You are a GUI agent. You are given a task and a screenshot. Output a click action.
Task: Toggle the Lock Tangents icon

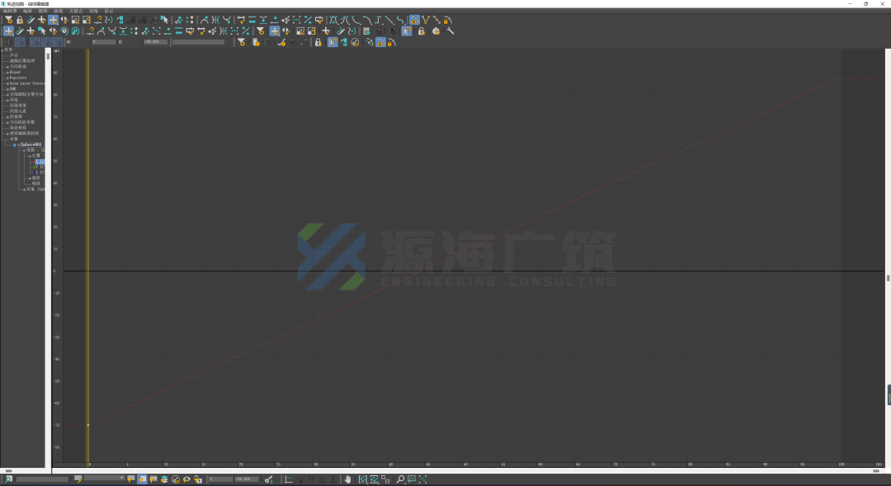pos(448,20)
